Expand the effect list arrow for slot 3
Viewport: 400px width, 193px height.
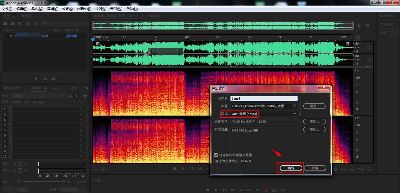(x=81, y=120)
